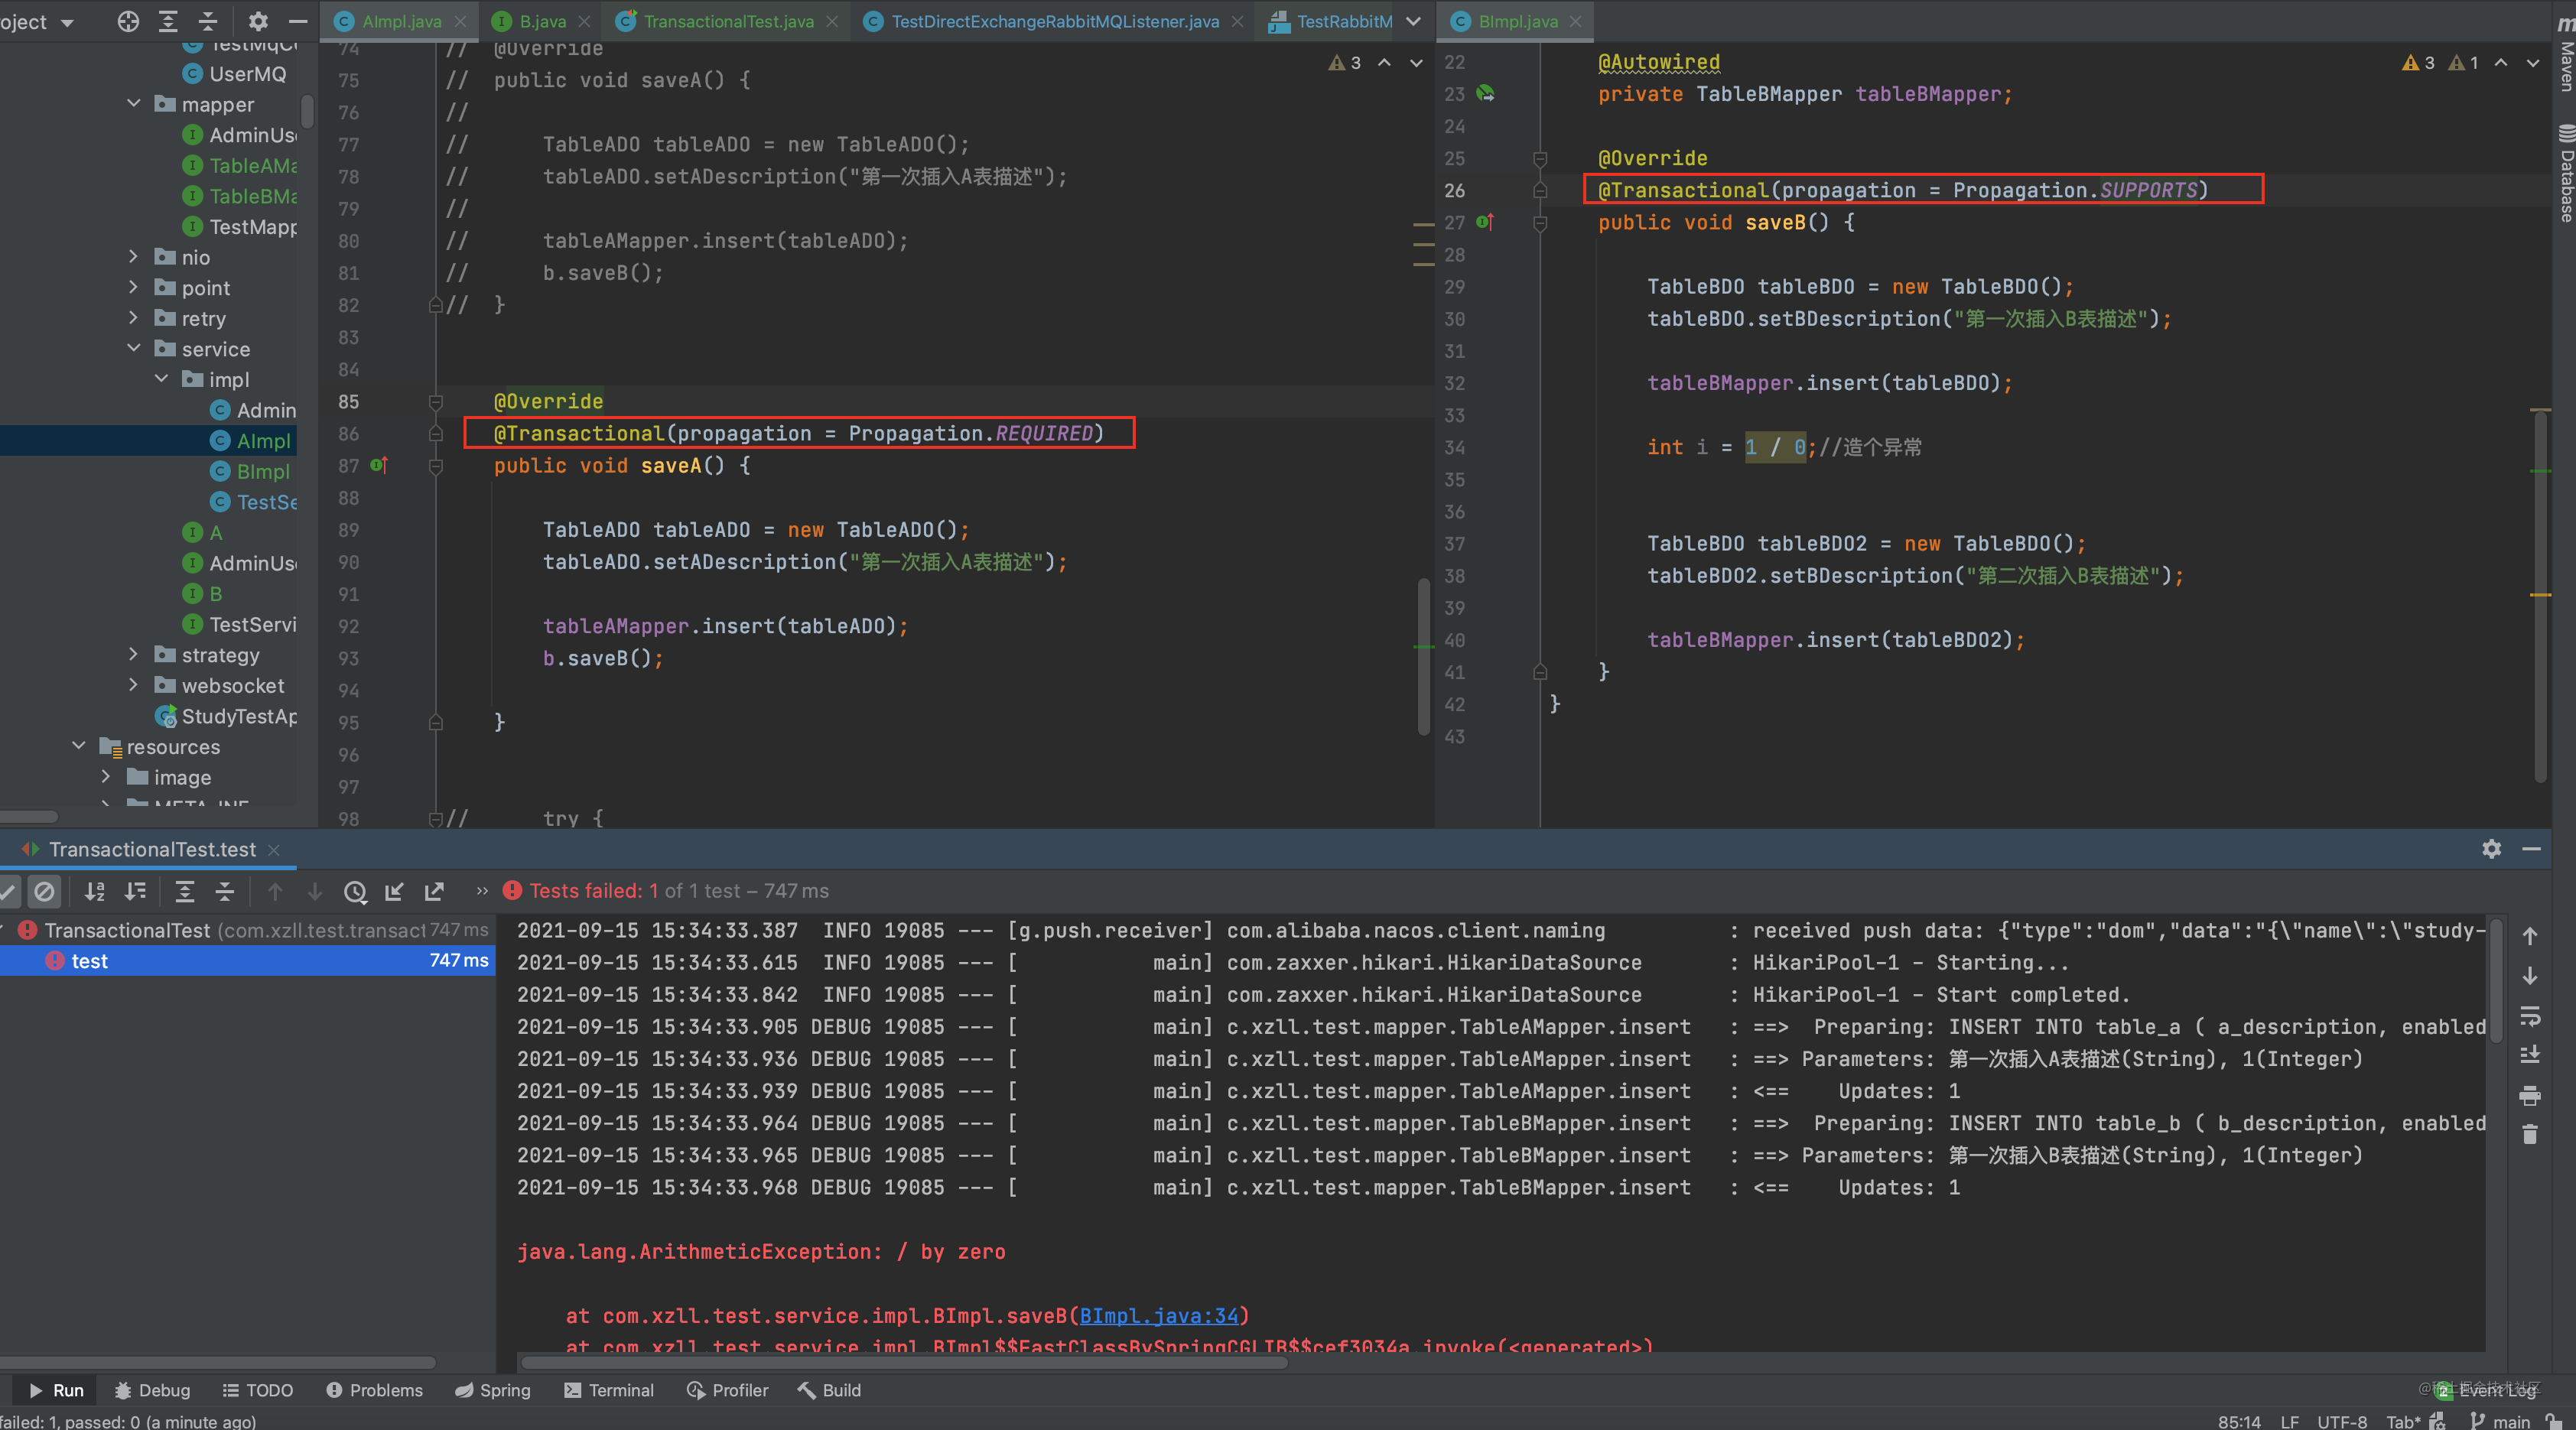Toggle sort tests alphabetically
Image resolution: width=2576 pixels, height=1430 pixels.
(95, 891)
